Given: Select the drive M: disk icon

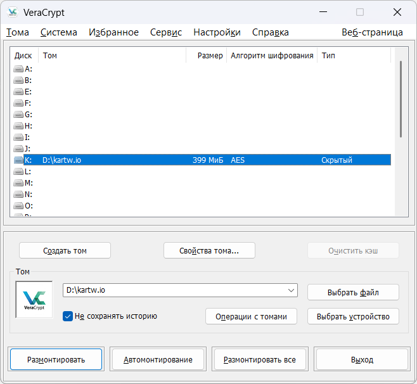Looking at the screenshot, I should pyautogui.click(x=18, y=183).
